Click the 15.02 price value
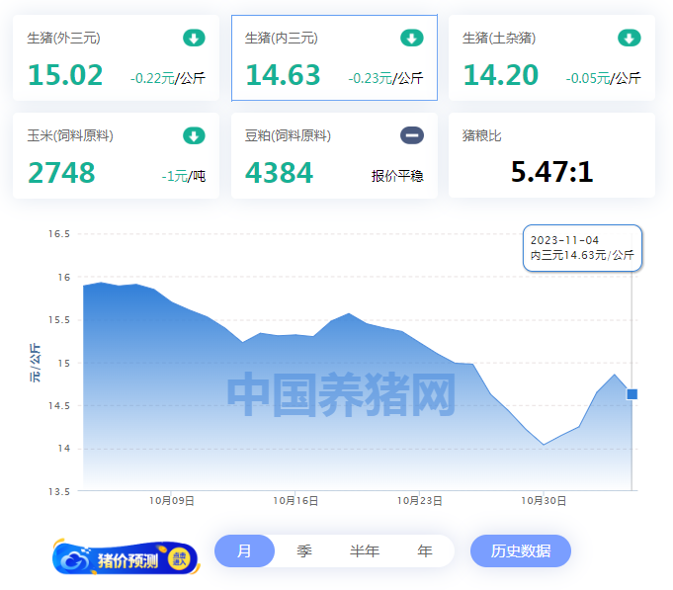The image size is (673, 590). (x=65, y=75)
